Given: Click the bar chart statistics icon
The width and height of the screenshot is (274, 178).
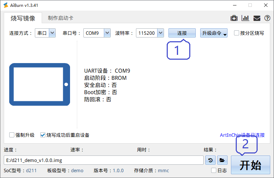Looking at the screenshot, I should (245, 18).
